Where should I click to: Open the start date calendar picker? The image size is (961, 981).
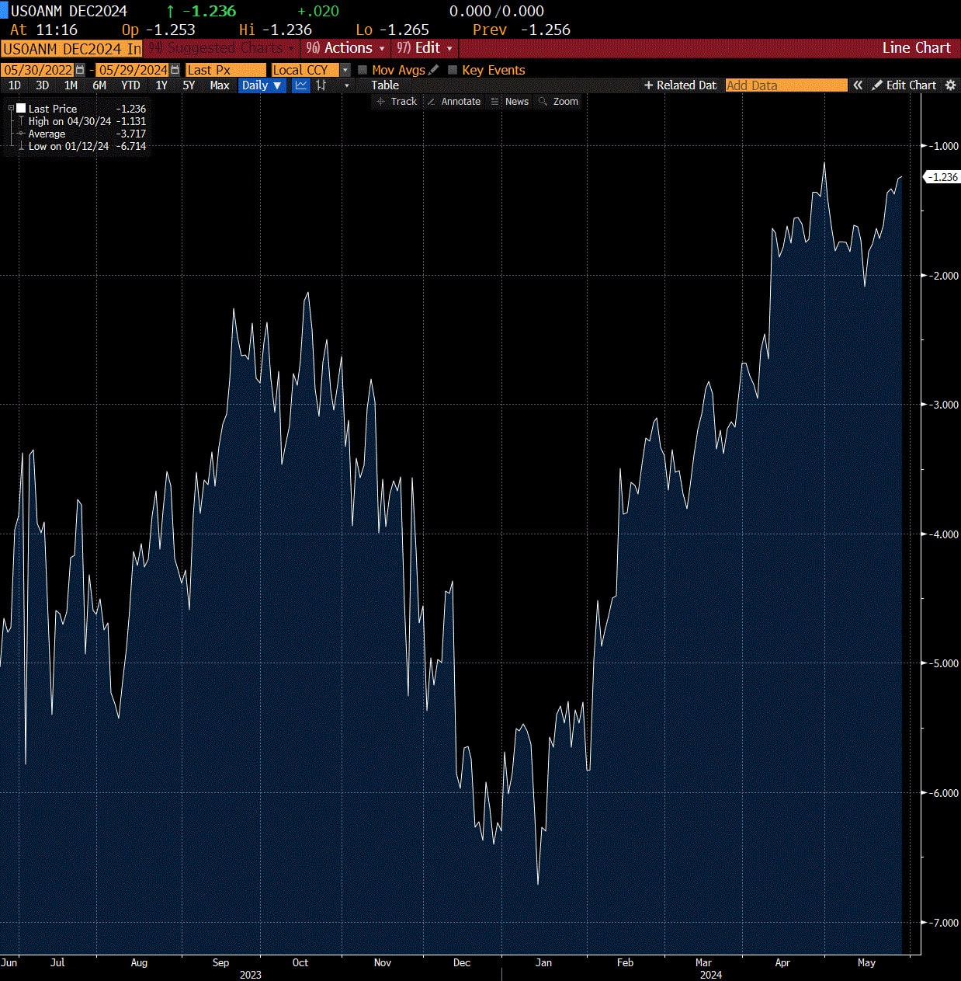(x=80, y=70)
